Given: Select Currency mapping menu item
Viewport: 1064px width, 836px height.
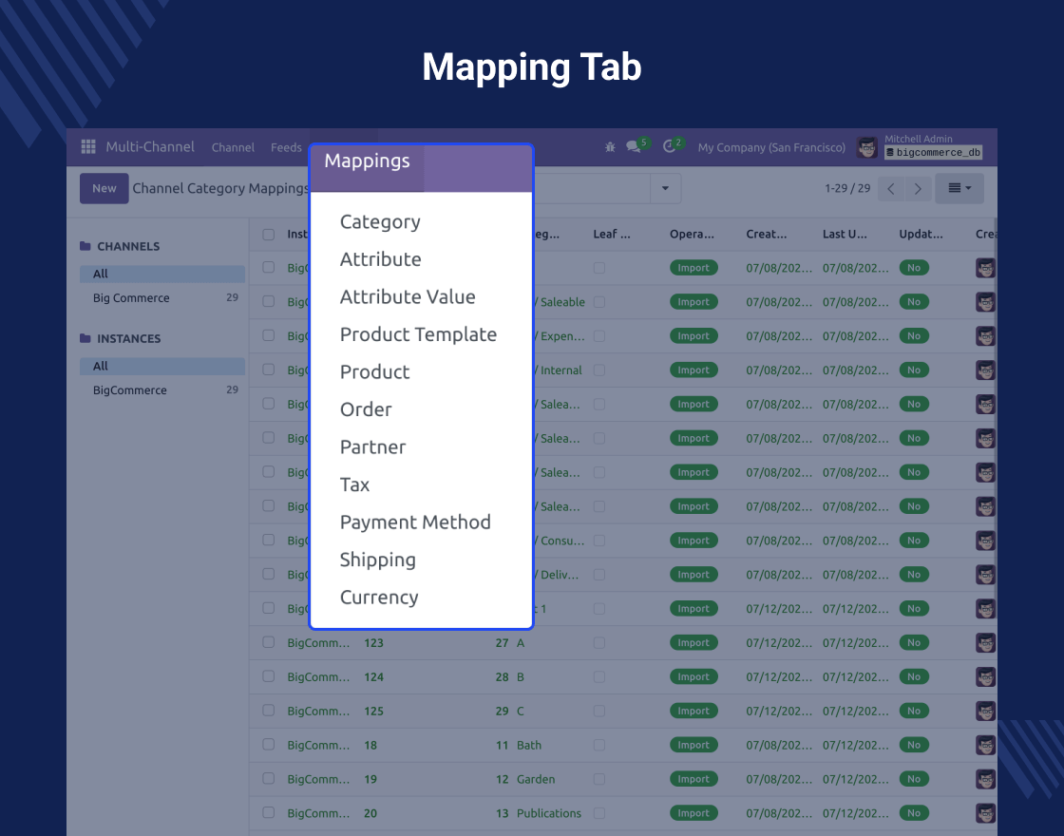Looking at the screenshot, I should point(379,598).
